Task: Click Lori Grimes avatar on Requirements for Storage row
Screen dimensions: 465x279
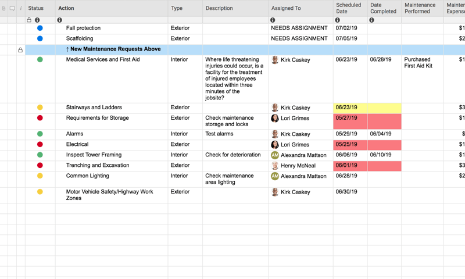Action: pyautogui.click(x=275, y=118)
